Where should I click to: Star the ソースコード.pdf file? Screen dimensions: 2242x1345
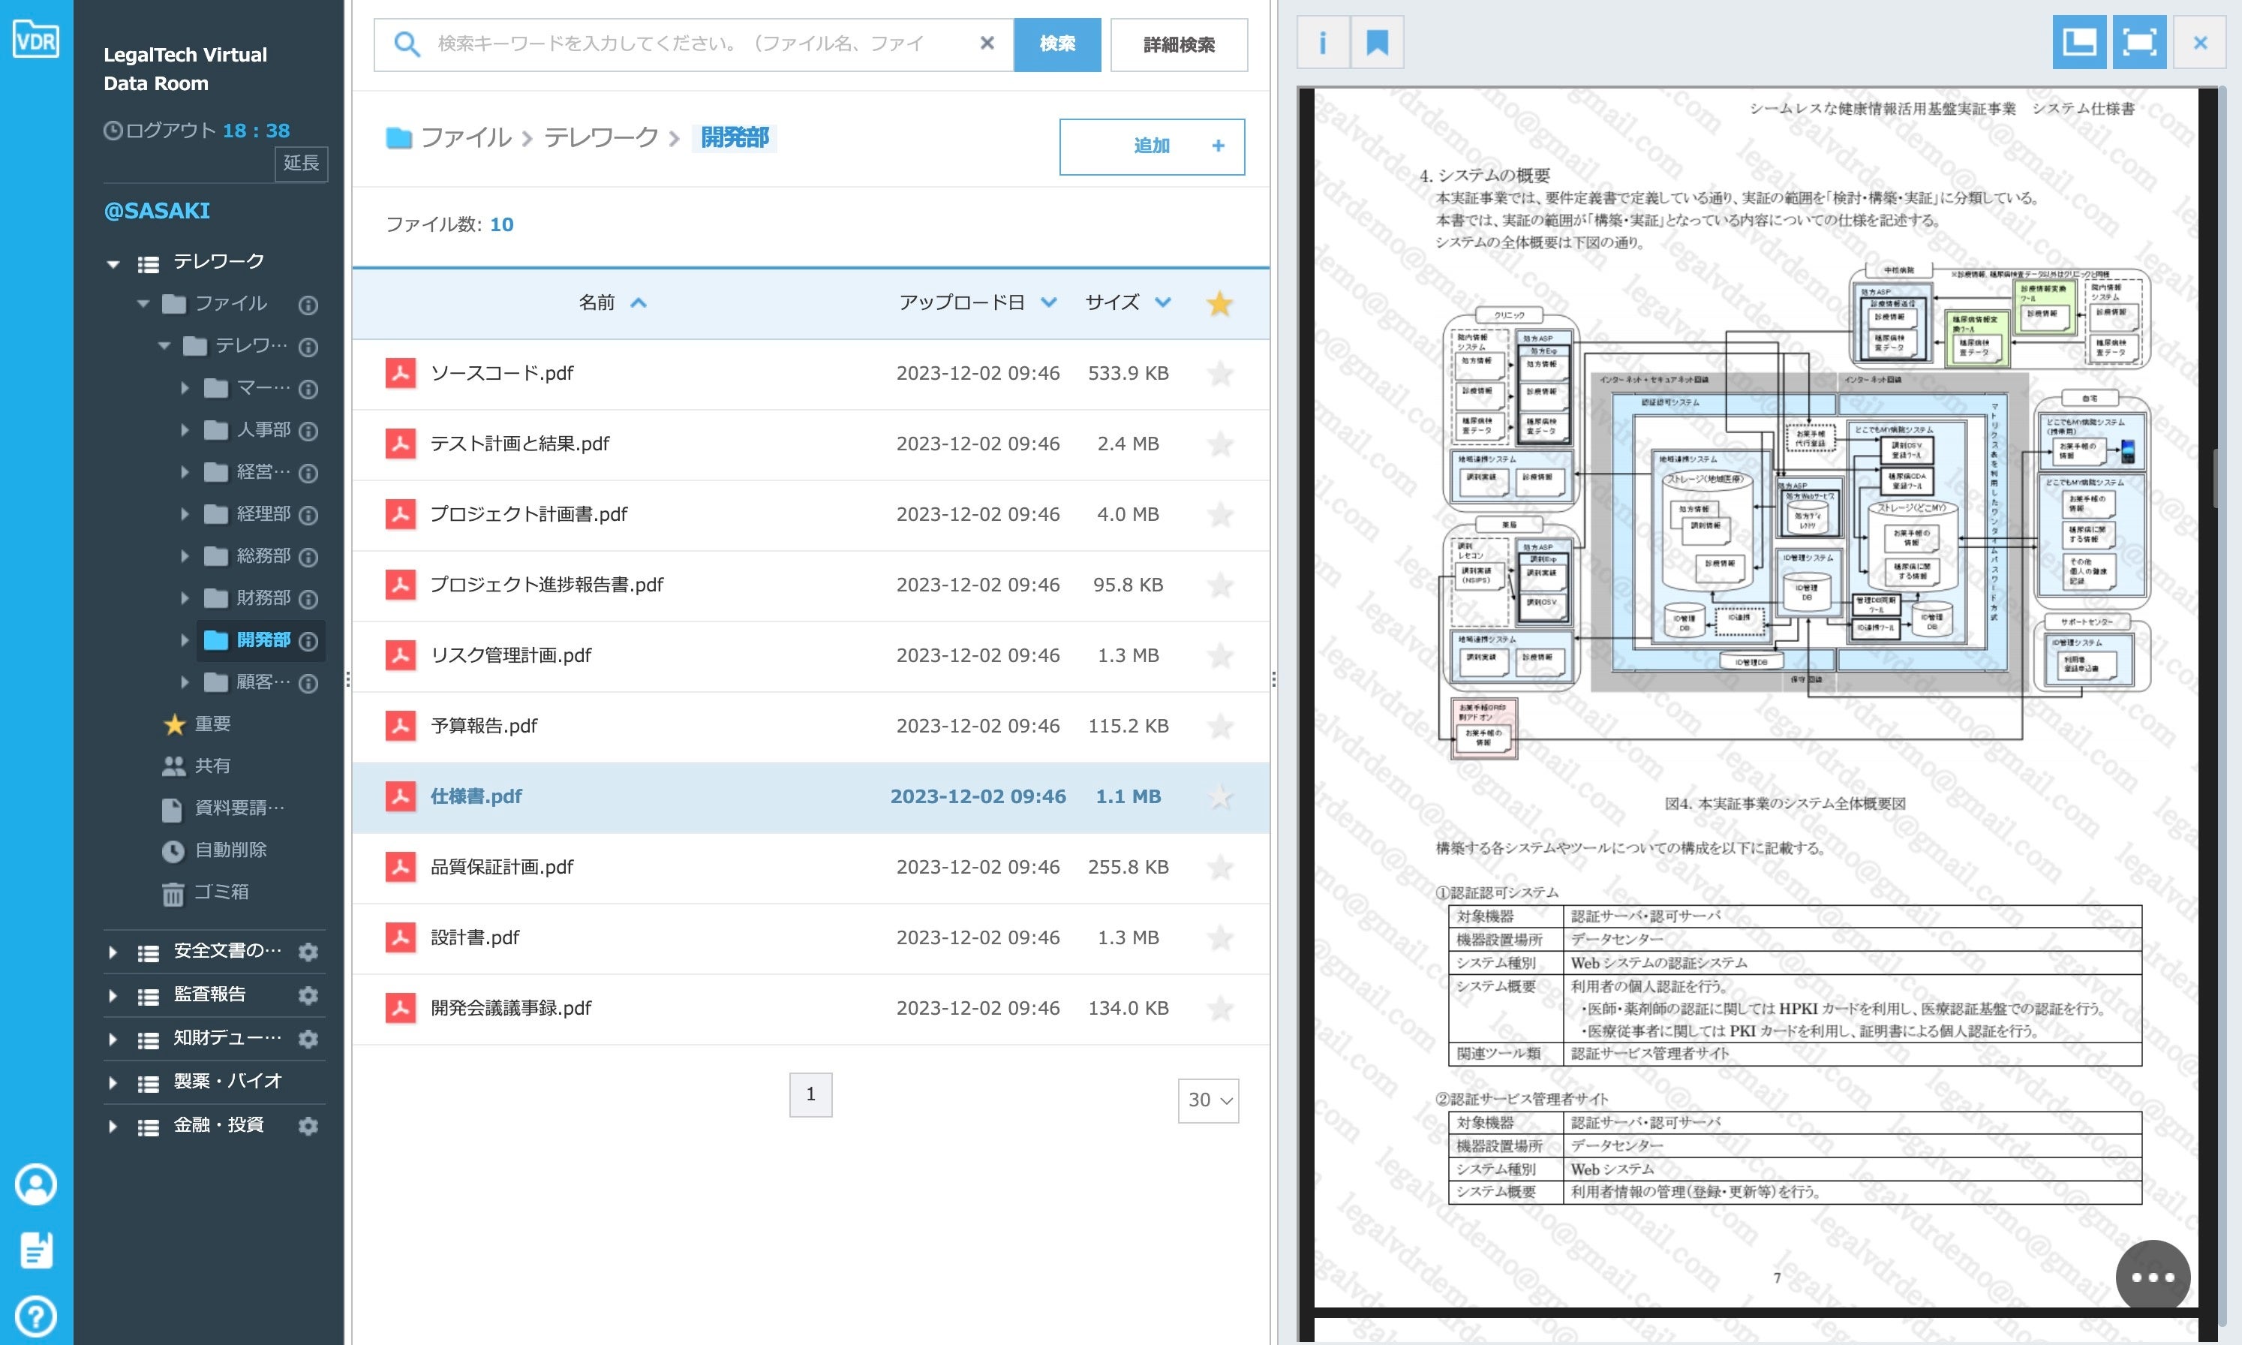1220,374
